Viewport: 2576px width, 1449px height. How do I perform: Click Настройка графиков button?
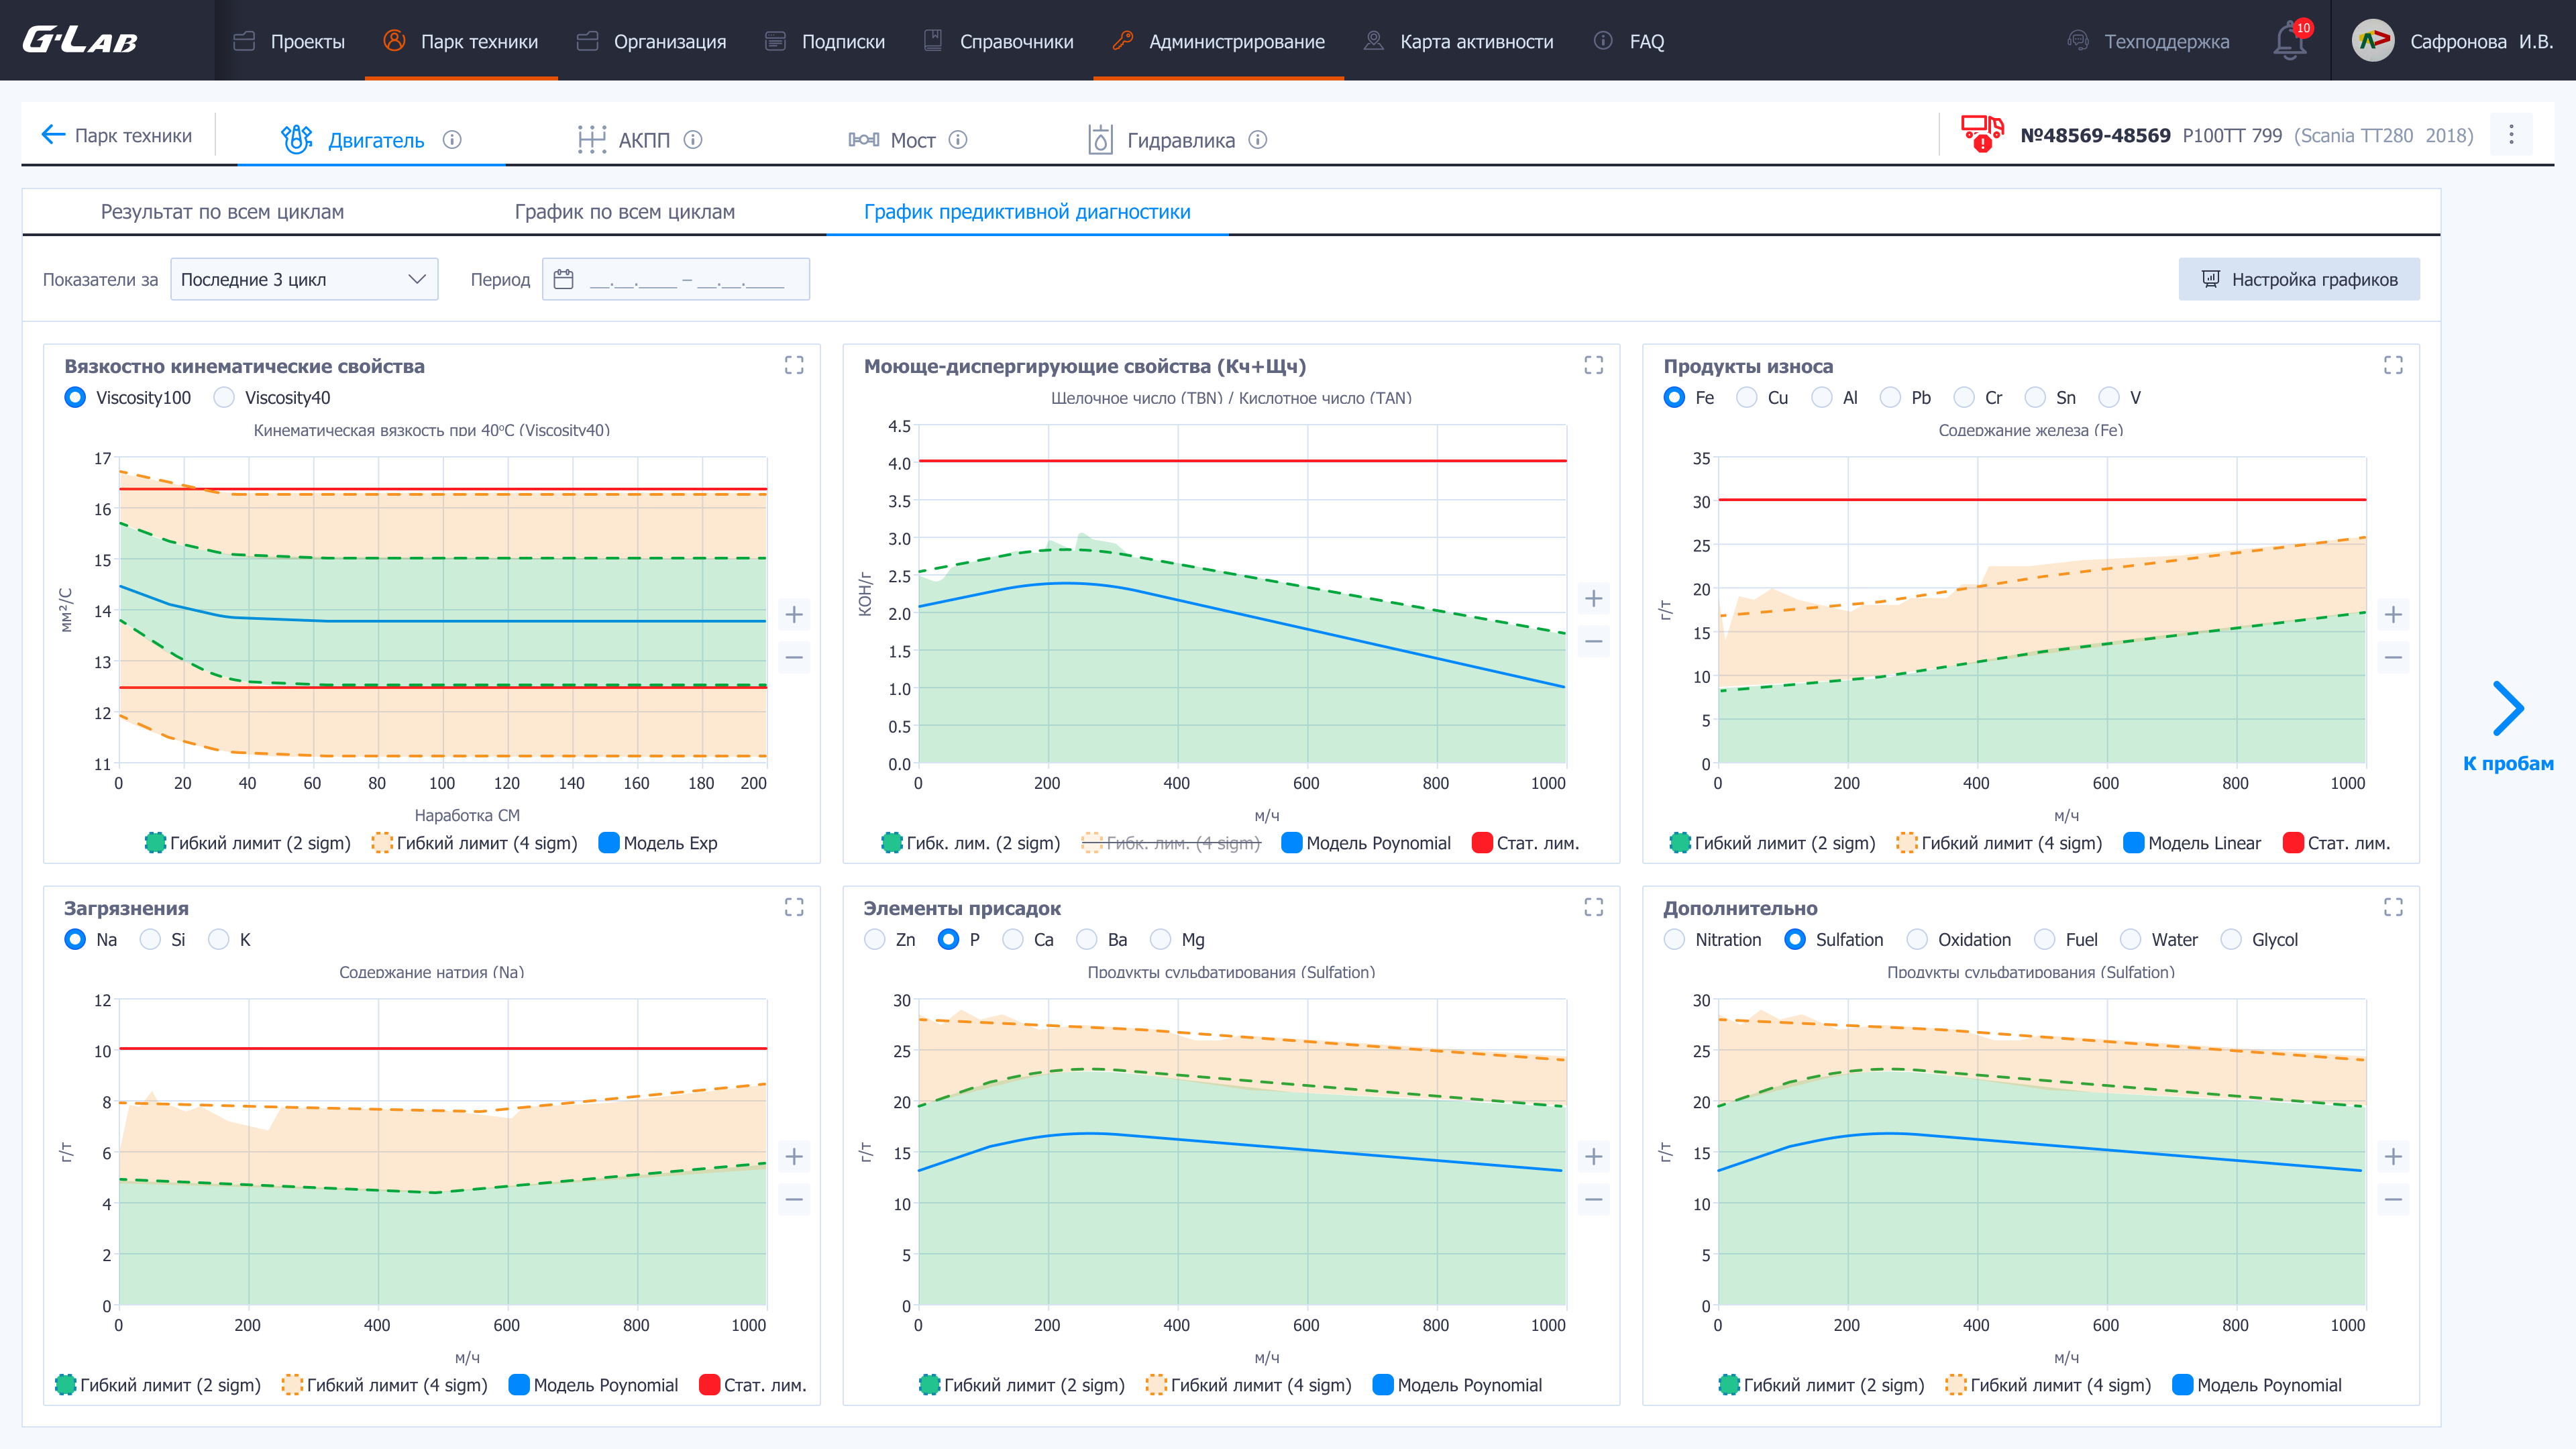[x=2299, y=279]
